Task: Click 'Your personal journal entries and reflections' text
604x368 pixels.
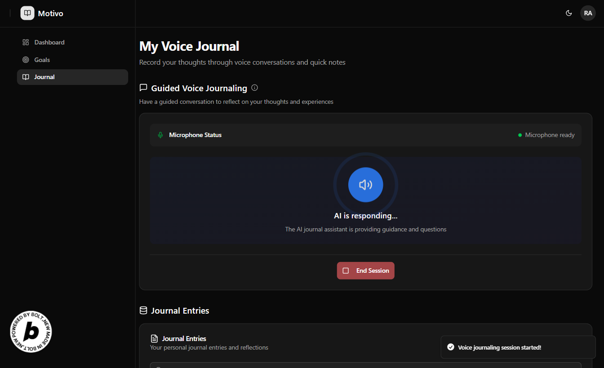Action: pyautogui.click(x=209, y=347)
